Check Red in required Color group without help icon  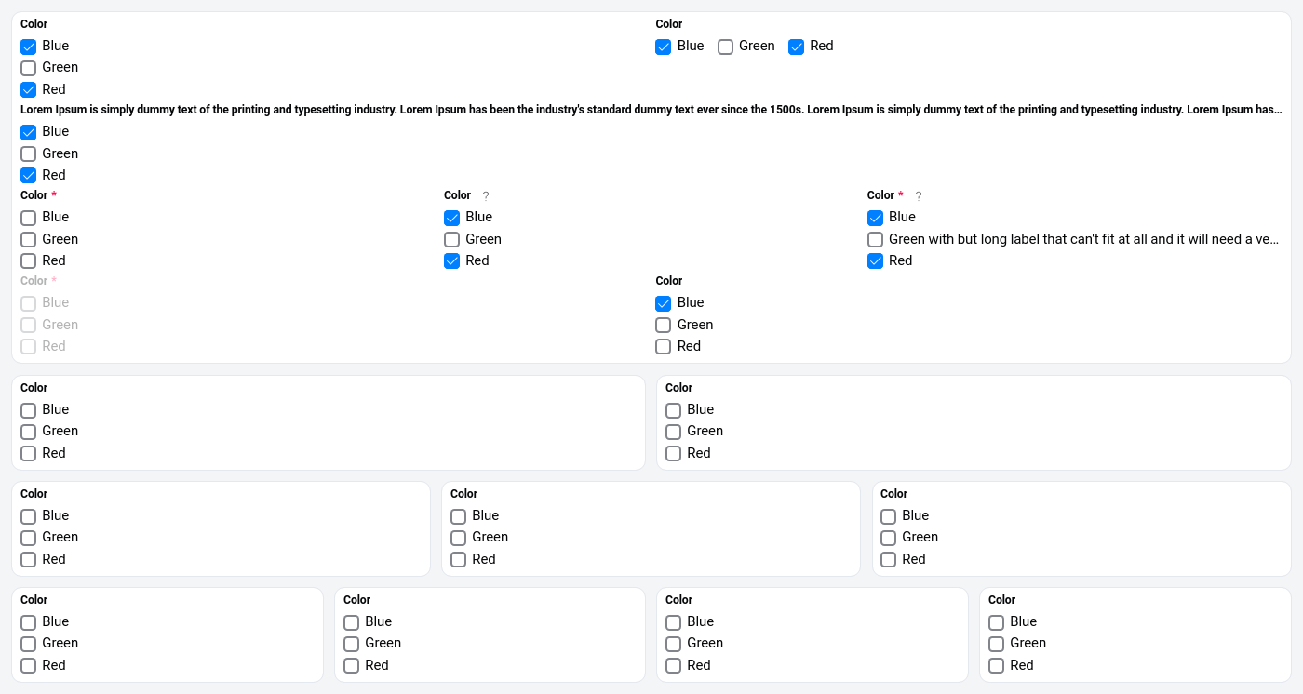[29, 260]
